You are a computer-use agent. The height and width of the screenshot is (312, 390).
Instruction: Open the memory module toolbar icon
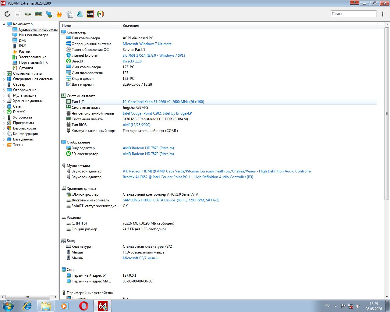coord(38,14)
